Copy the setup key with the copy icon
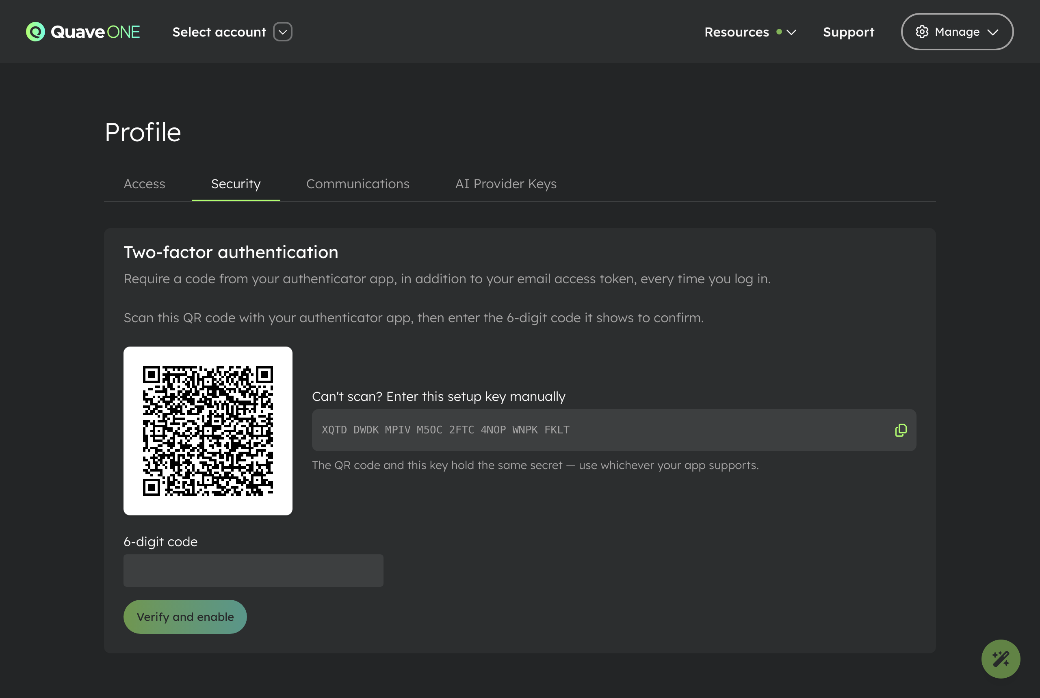Screen dimensions: 1040x698 pyautogui.click(x=901, y=430)
